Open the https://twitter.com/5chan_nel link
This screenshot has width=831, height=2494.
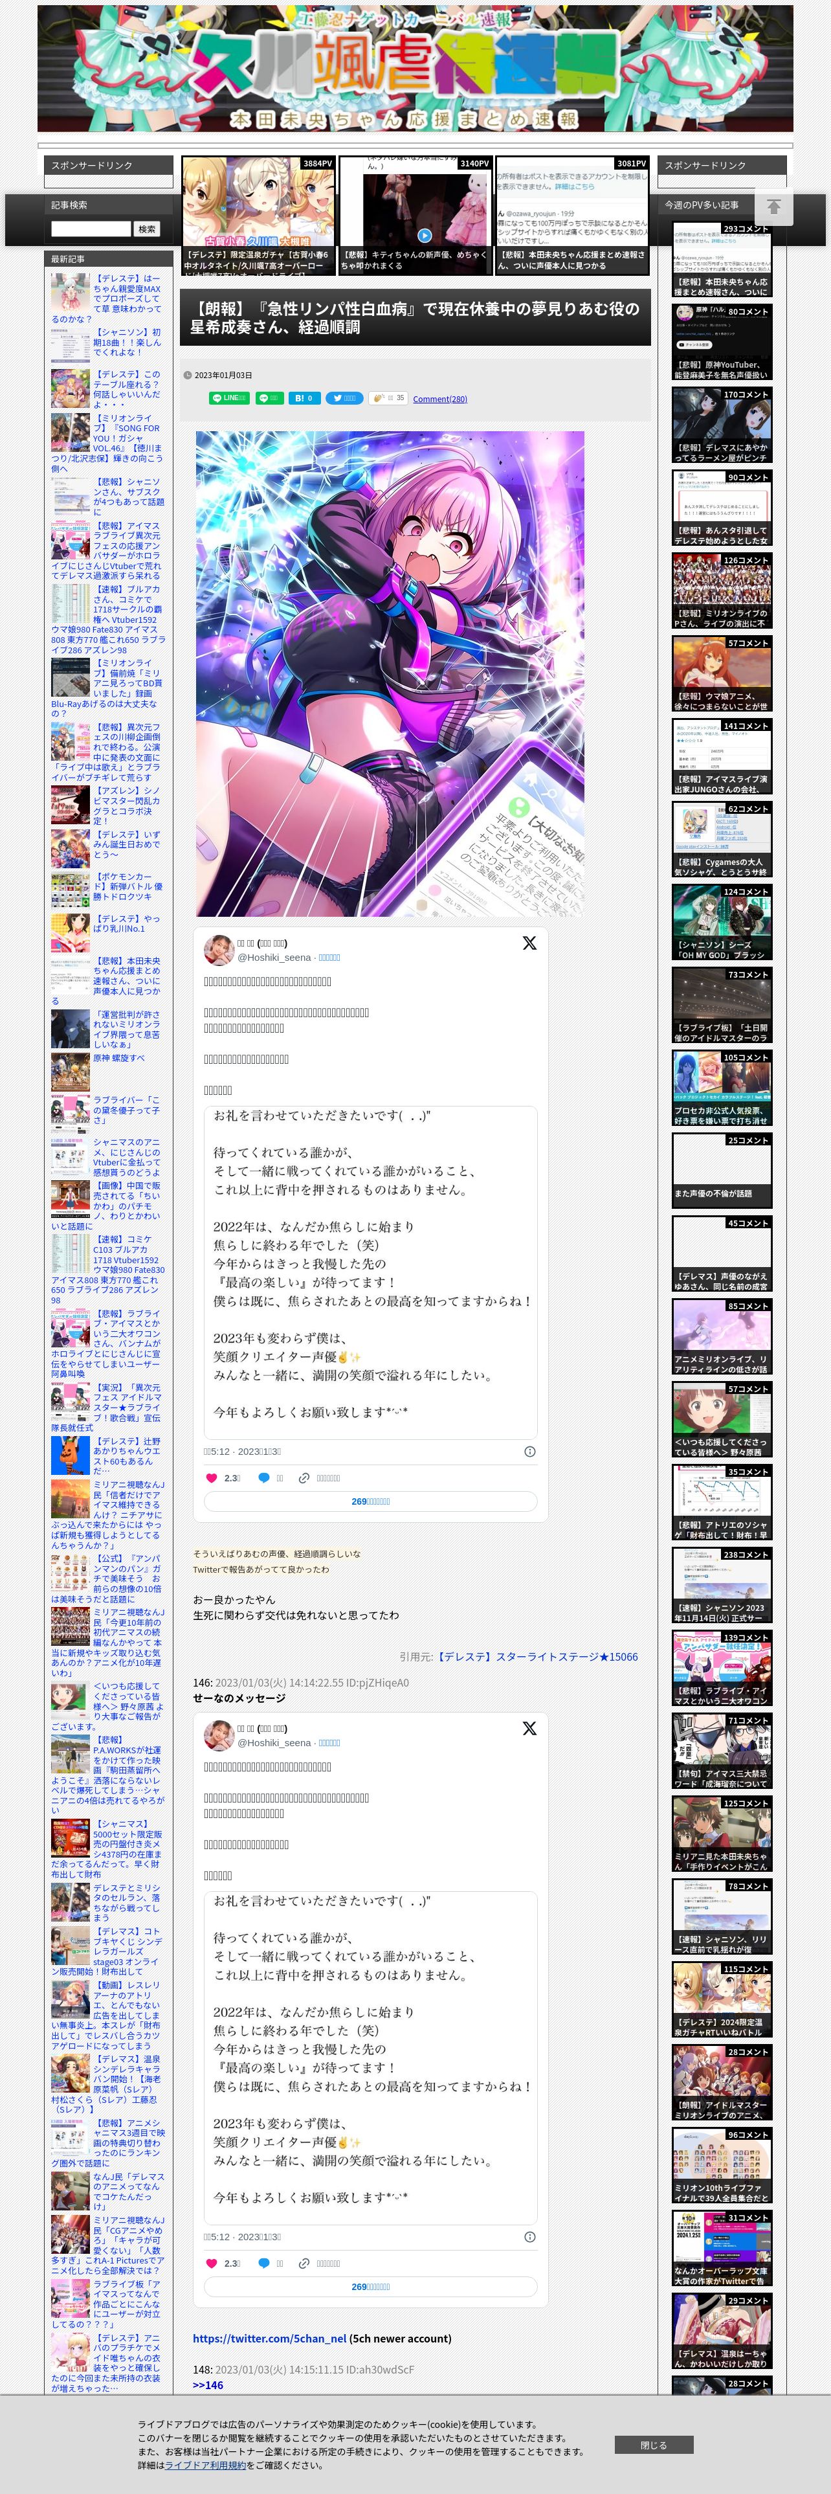269,2338
